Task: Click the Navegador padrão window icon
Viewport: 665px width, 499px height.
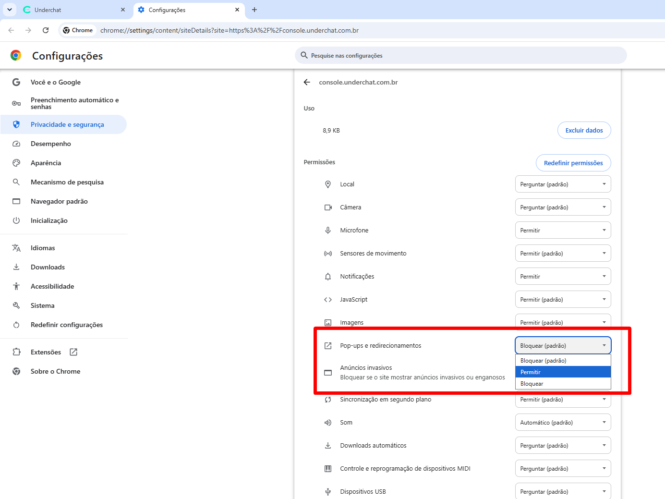Action: coord(16,201)
